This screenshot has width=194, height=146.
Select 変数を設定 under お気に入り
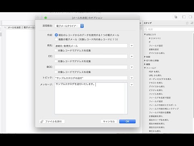(154, 49)
